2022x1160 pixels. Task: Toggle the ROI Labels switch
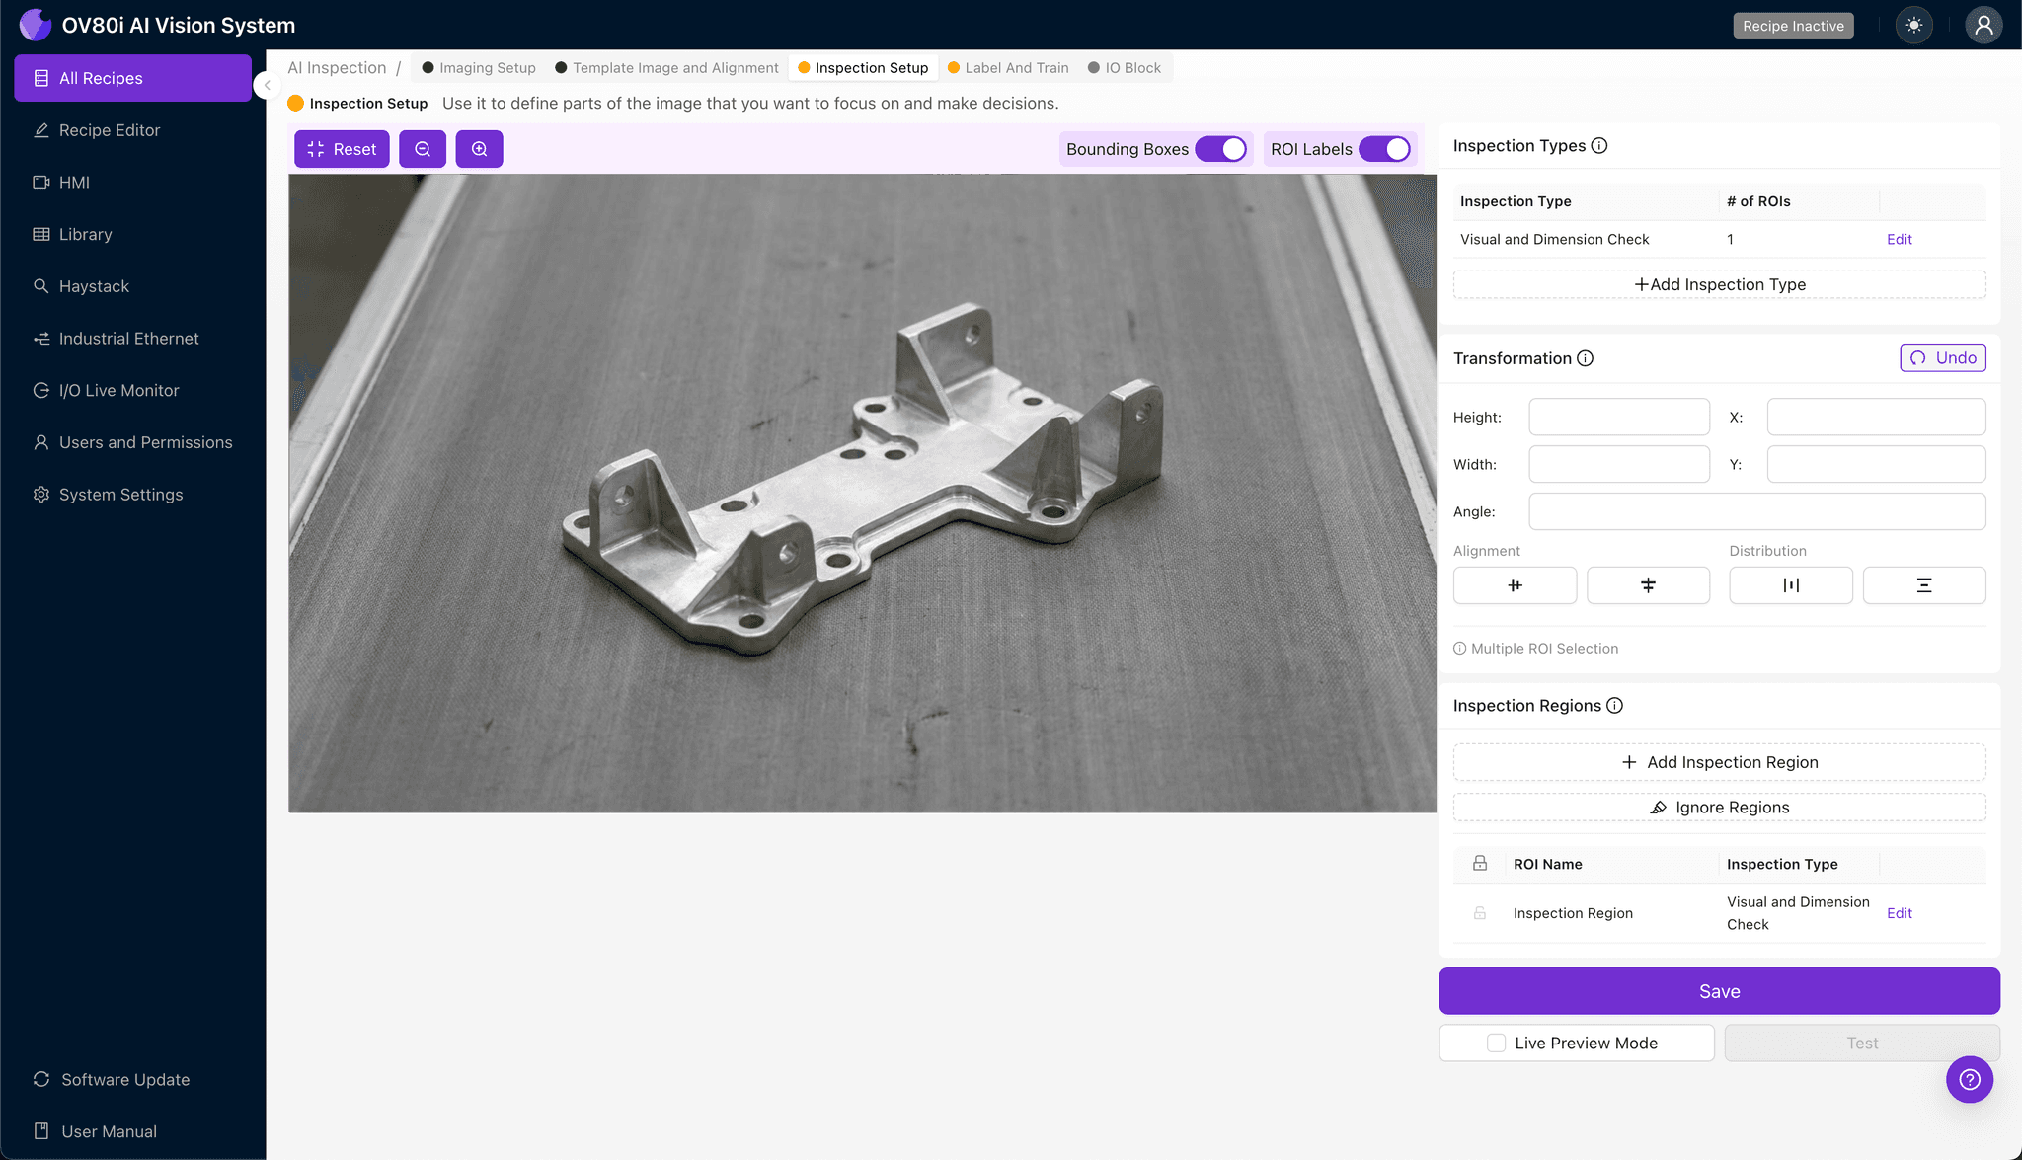tap(1385, 149)
